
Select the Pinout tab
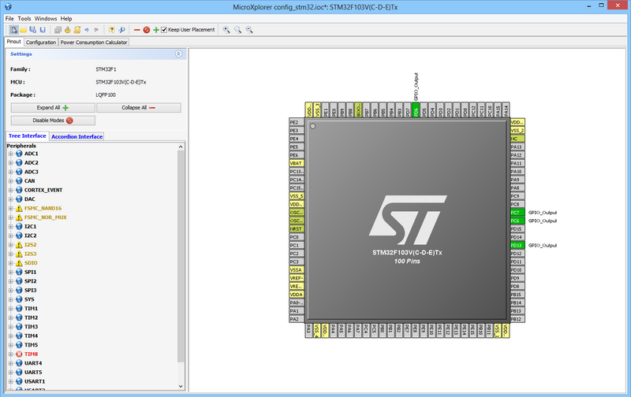point(13,42)
